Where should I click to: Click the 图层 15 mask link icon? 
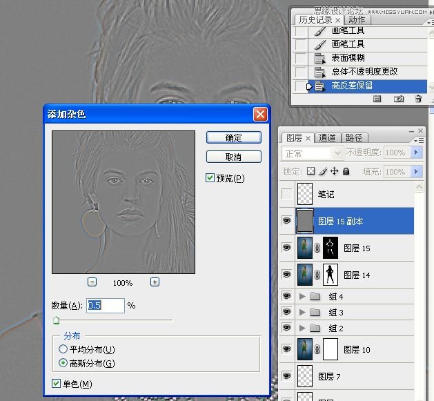tap(317, 248)
